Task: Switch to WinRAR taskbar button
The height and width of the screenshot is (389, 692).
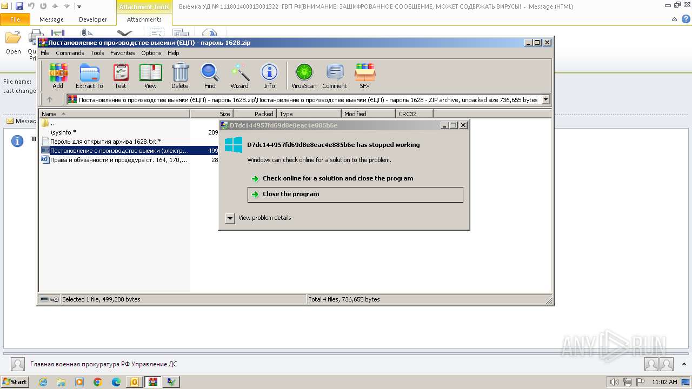Action: click(153, 382)
